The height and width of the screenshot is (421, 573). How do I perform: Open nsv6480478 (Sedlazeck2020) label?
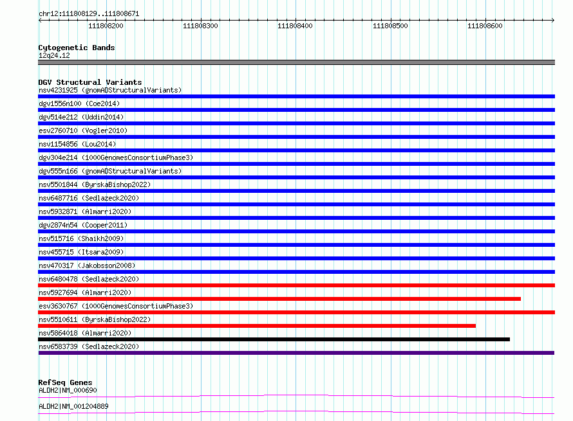tap(89, 279)
